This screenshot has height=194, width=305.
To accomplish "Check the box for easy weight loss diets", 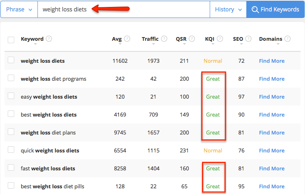I will 11,96.
